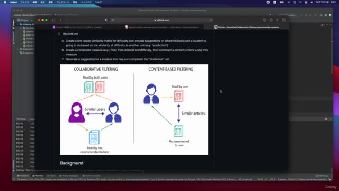Click Siri icon in menu bar
This screenshot has height=191, width=339.
tap(311, 2)
